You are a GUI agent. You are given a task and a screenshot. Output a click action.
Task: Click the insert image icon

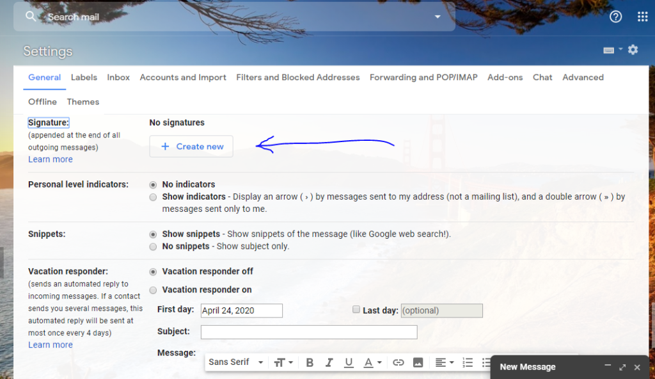[418, 362]
